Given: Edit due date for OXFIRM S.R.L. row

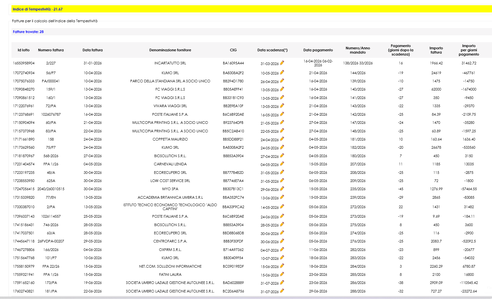Looking at the screenshot, I should (x=282, y=249).
